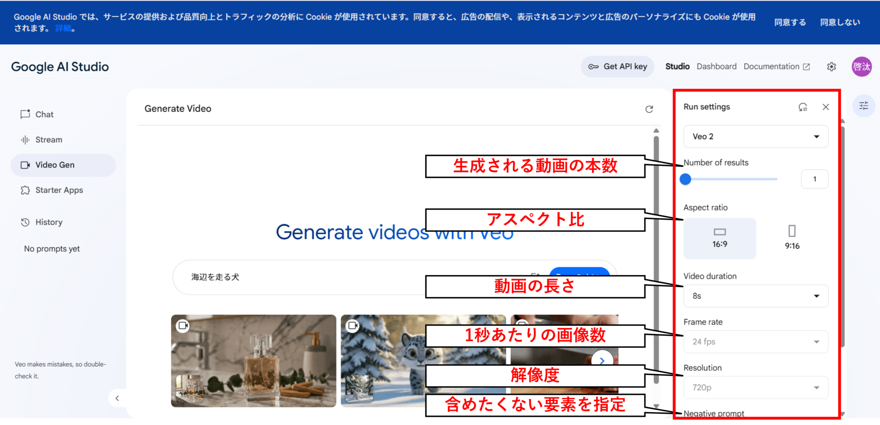This screenshot has height=425, width=880.
Task: Switch to the Studio tab
Action: click(x=677, y=67)
